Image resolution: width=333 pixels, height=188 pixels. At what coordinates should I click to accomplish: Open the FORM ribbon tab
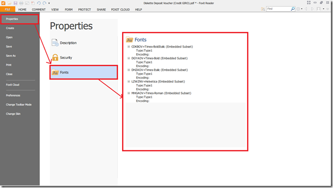point(69,9)
